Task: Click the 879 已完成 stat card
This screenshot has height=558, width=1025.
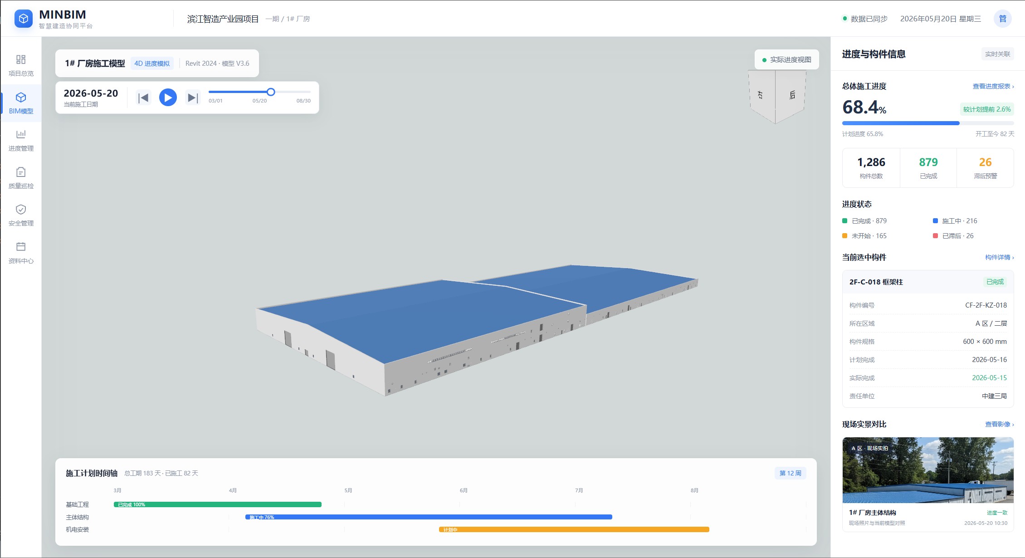Action: (928, 168)
